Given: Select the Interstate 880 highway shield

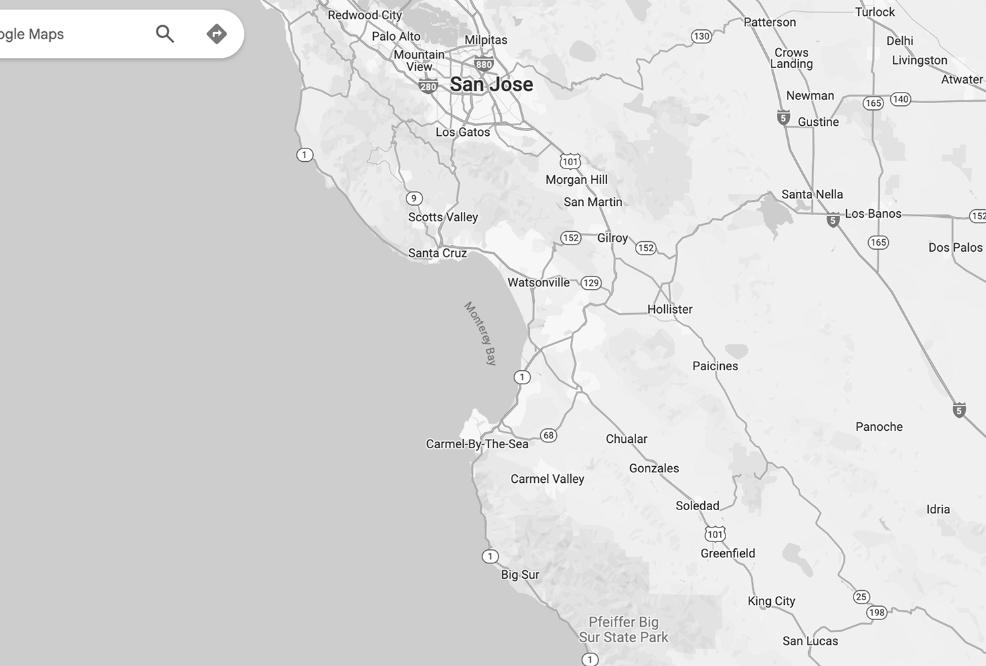Looking at the screenshot, I should pos(484,65).
